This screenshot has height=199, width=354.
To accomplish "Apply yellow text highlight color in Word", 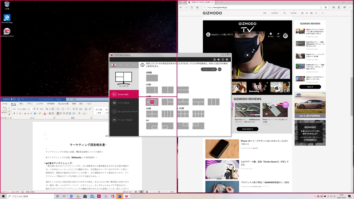I will pos(40,113).
